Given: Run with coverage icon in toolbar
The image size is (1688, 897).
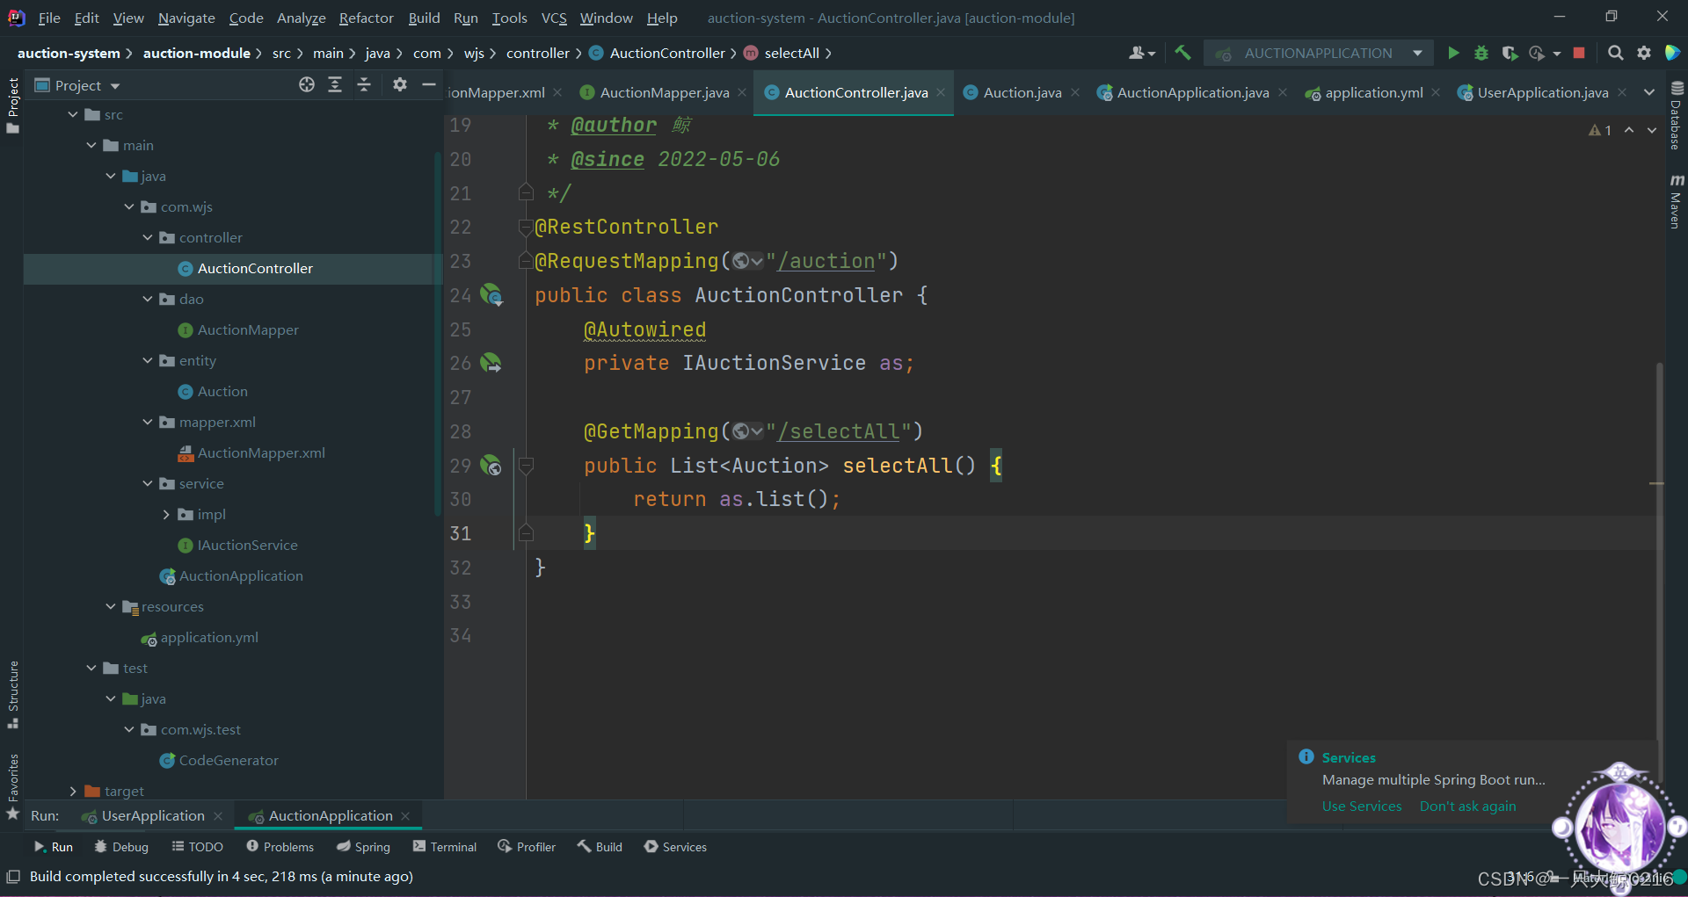Looking at the screenshot, I should pyautogui.click(x=1510, y=54).
